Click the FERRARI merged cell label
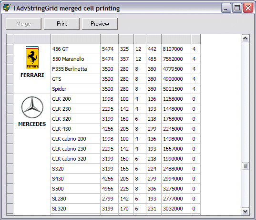This screenshot has height=220, width=256. 32,75
